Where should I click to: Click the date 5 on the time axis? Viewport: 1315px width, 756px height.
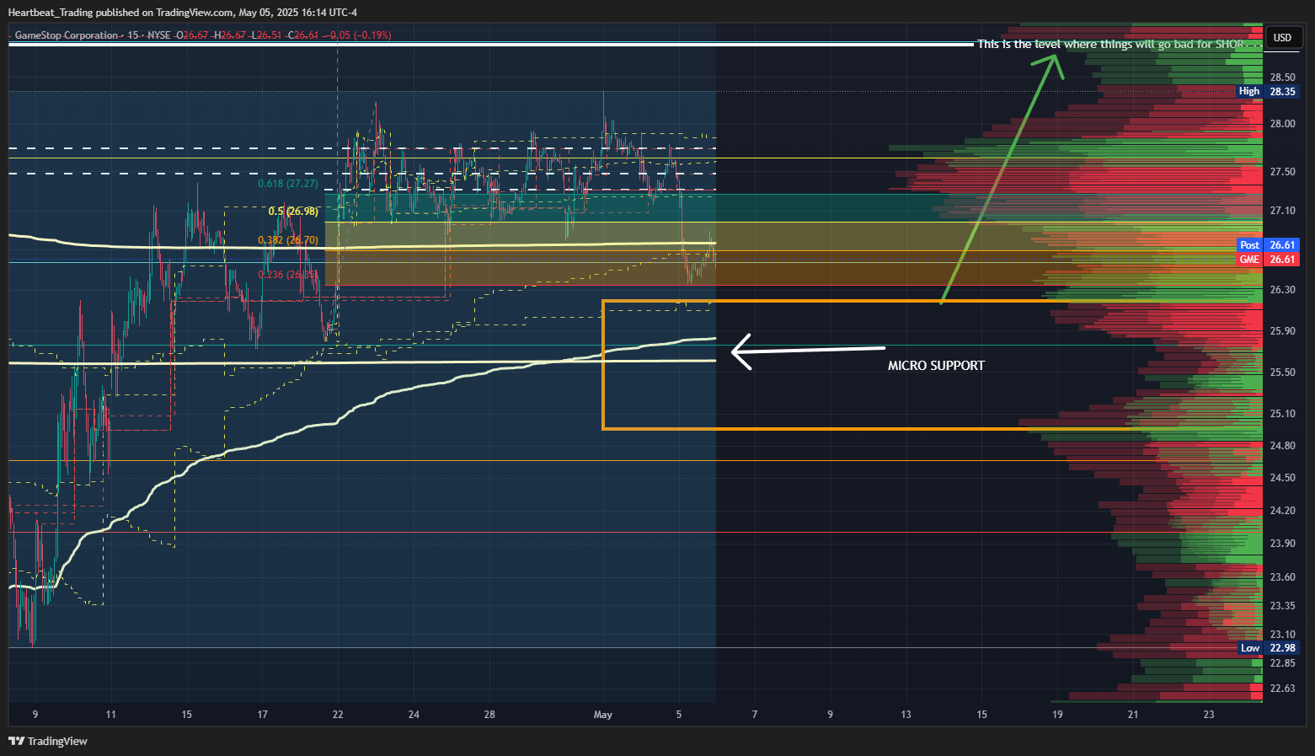tap(679, 715)
